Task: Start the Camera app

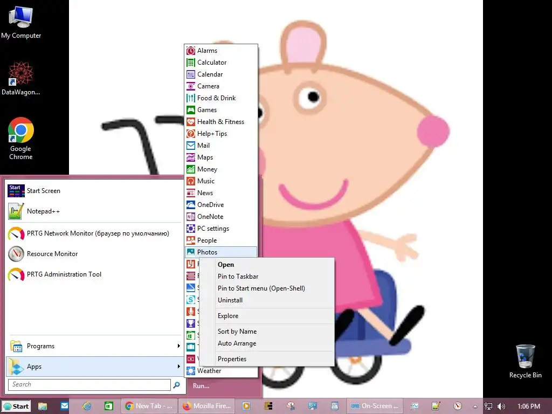Action: 220,86
